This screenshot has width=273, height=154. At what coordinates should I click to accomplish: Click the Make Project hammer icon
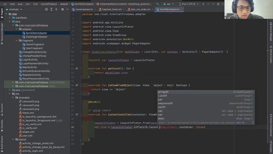pyautogui.click(x=157, y=4)
